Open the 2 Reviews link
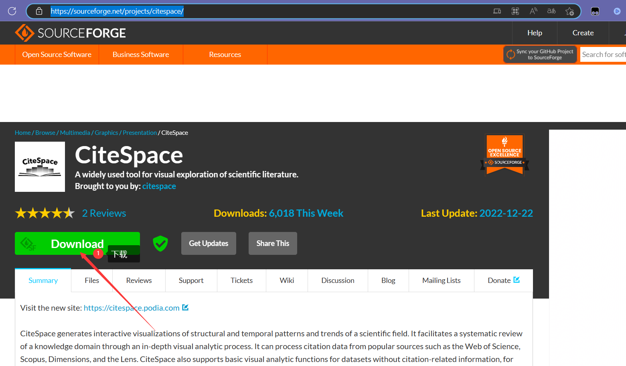 (104, 213)
